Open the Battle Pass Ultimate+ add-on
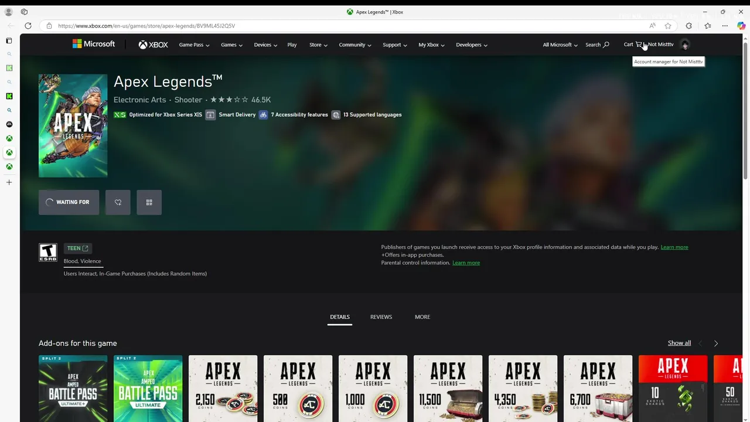The image size is (750, 422). (x=73, y=388)
